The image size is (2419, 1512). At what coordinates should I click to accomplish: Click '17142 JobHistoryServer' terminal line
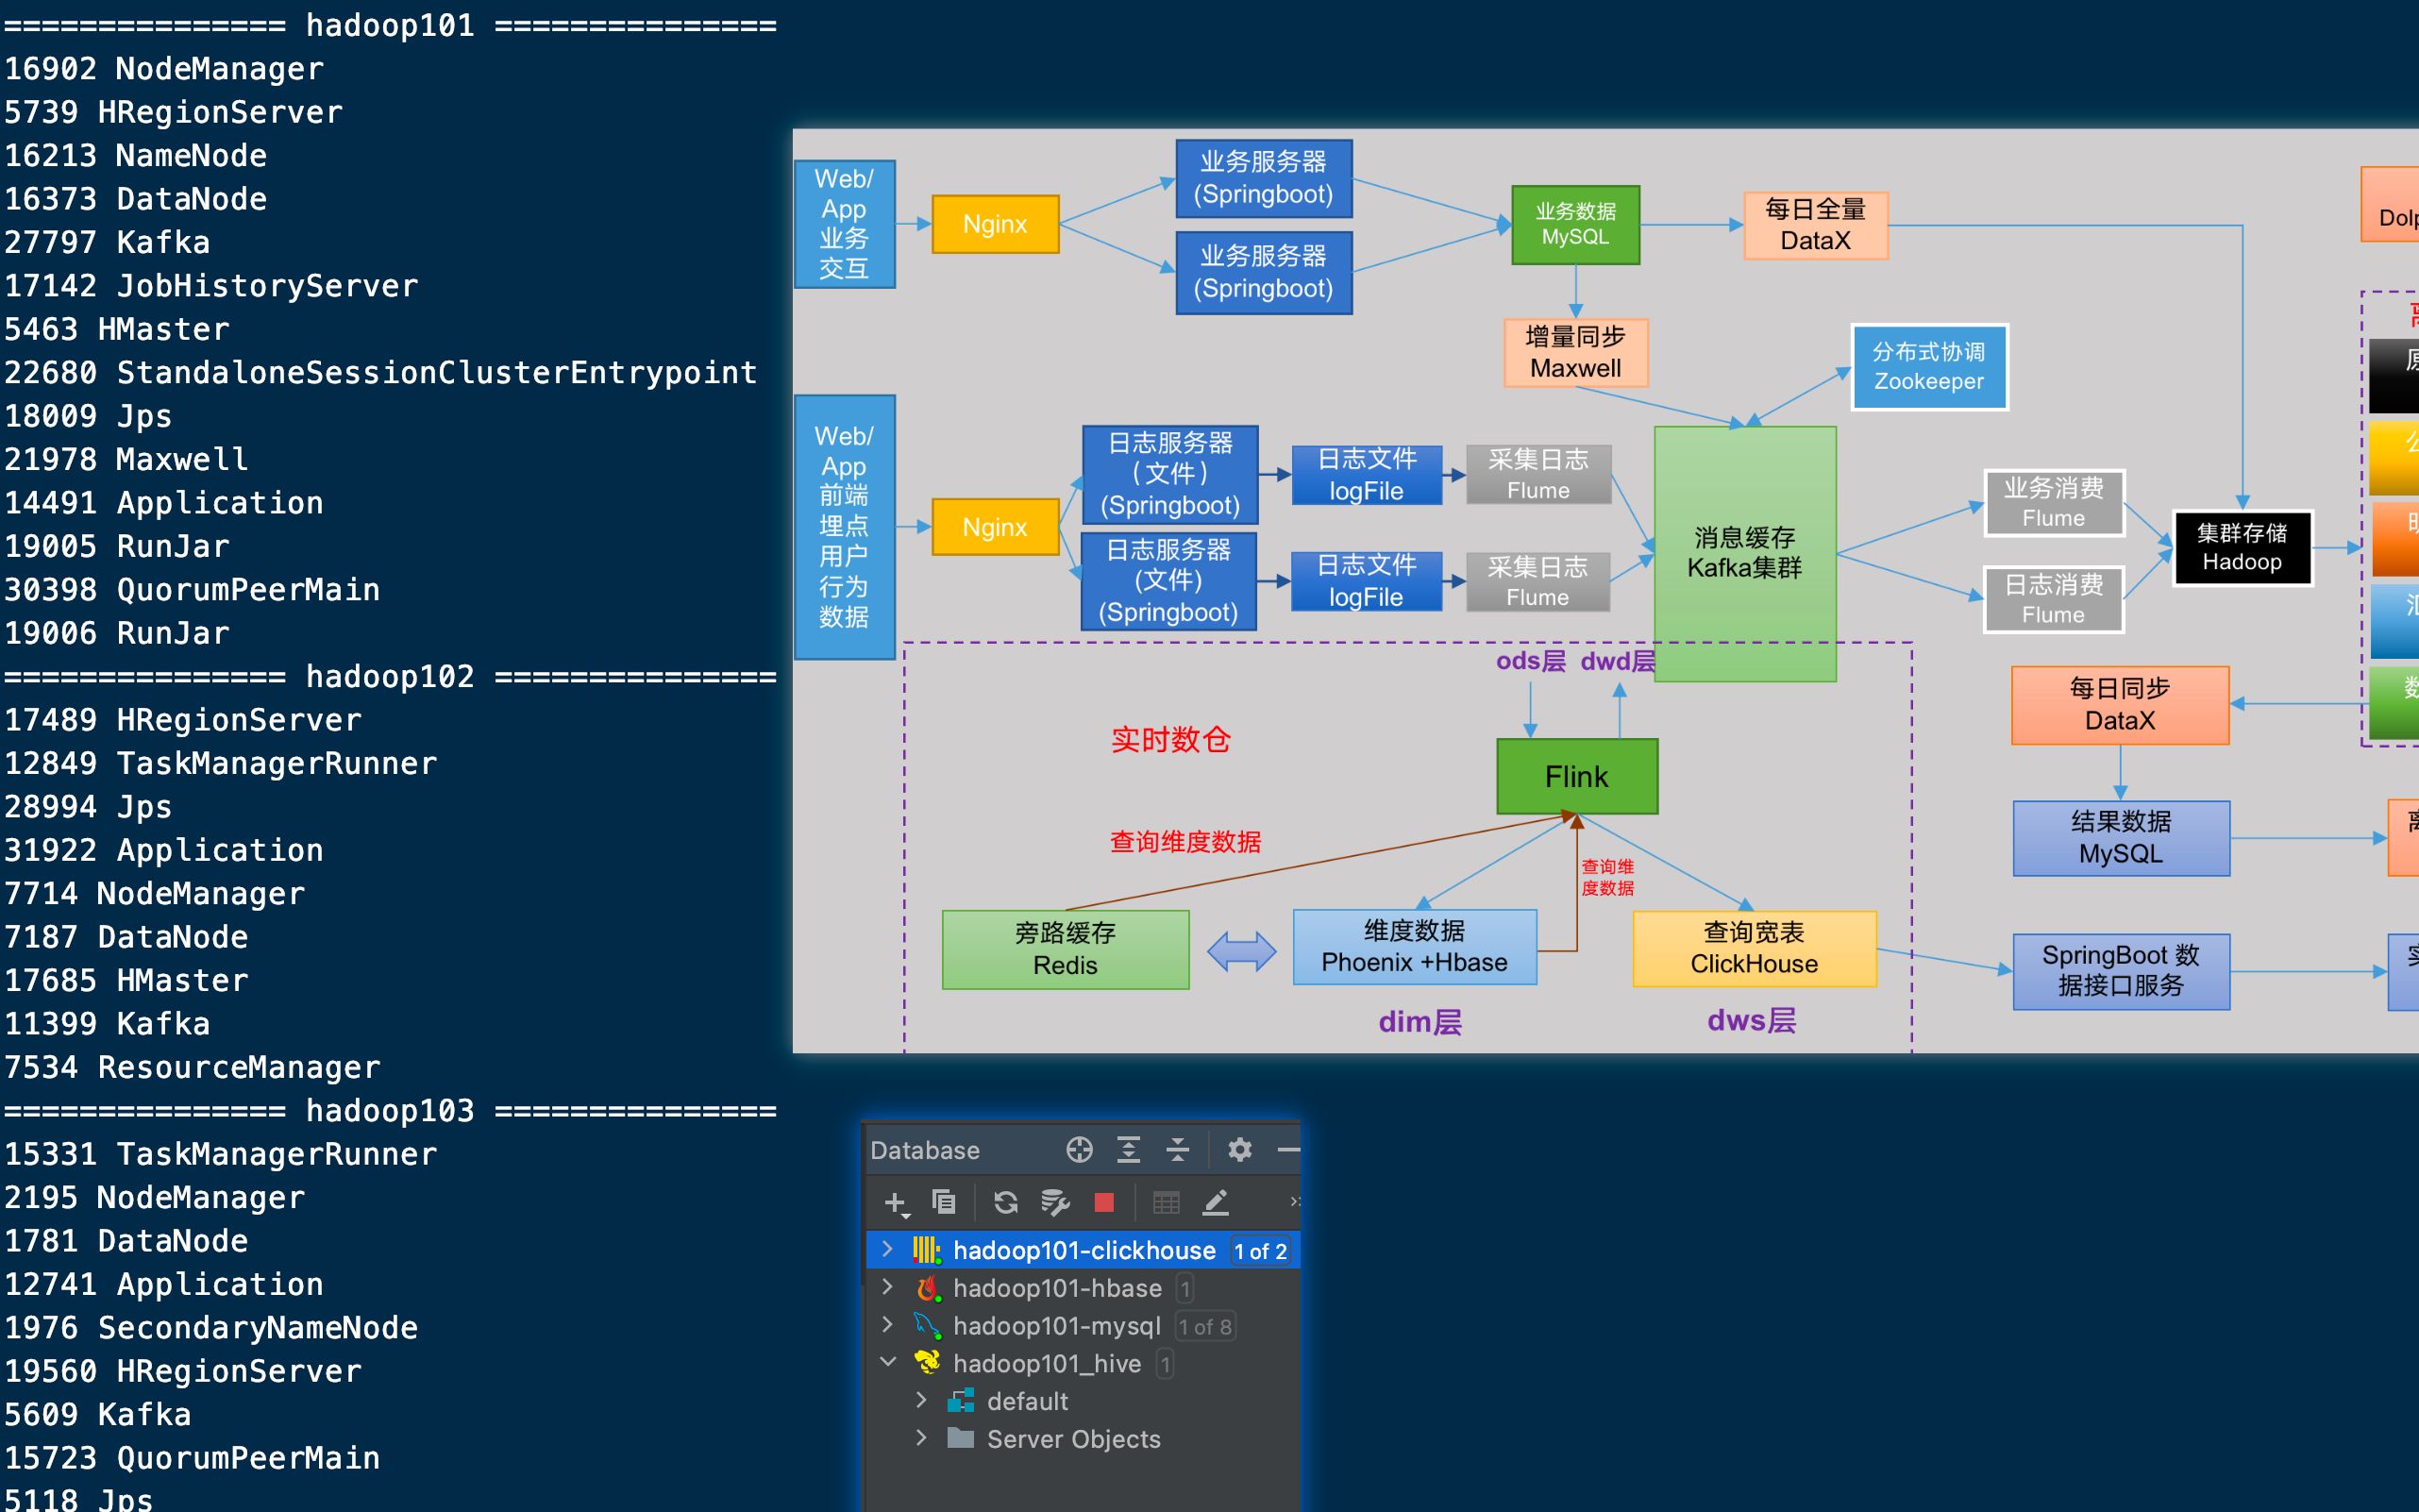tap(211, 286)
